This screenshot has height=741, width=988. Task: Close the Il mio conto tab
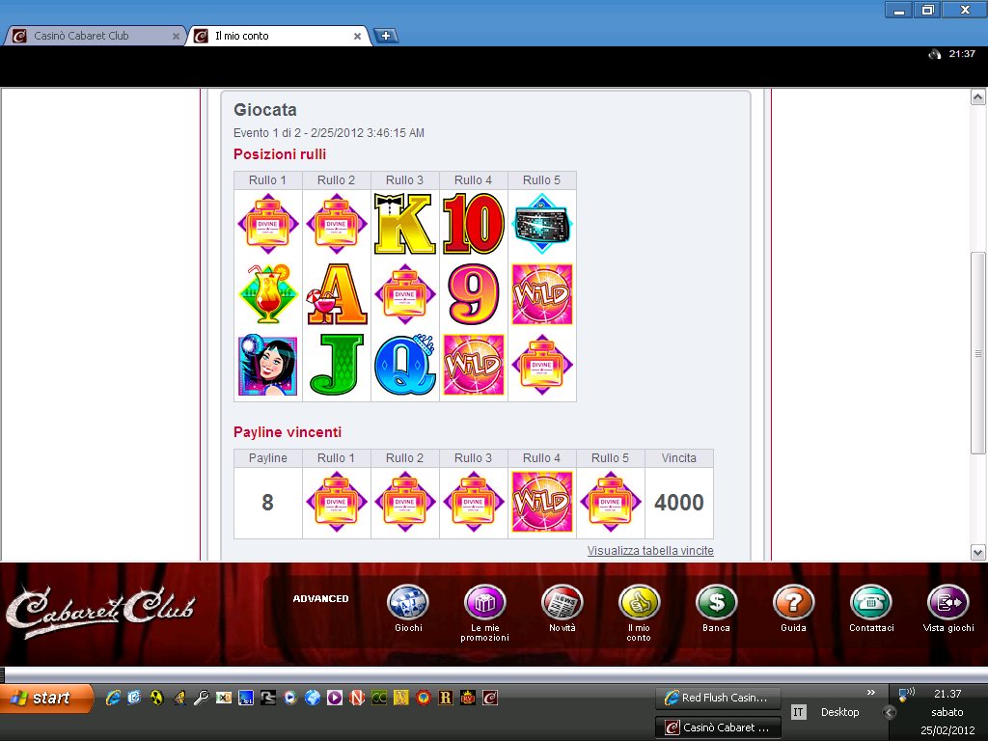[x=357, y=37]
